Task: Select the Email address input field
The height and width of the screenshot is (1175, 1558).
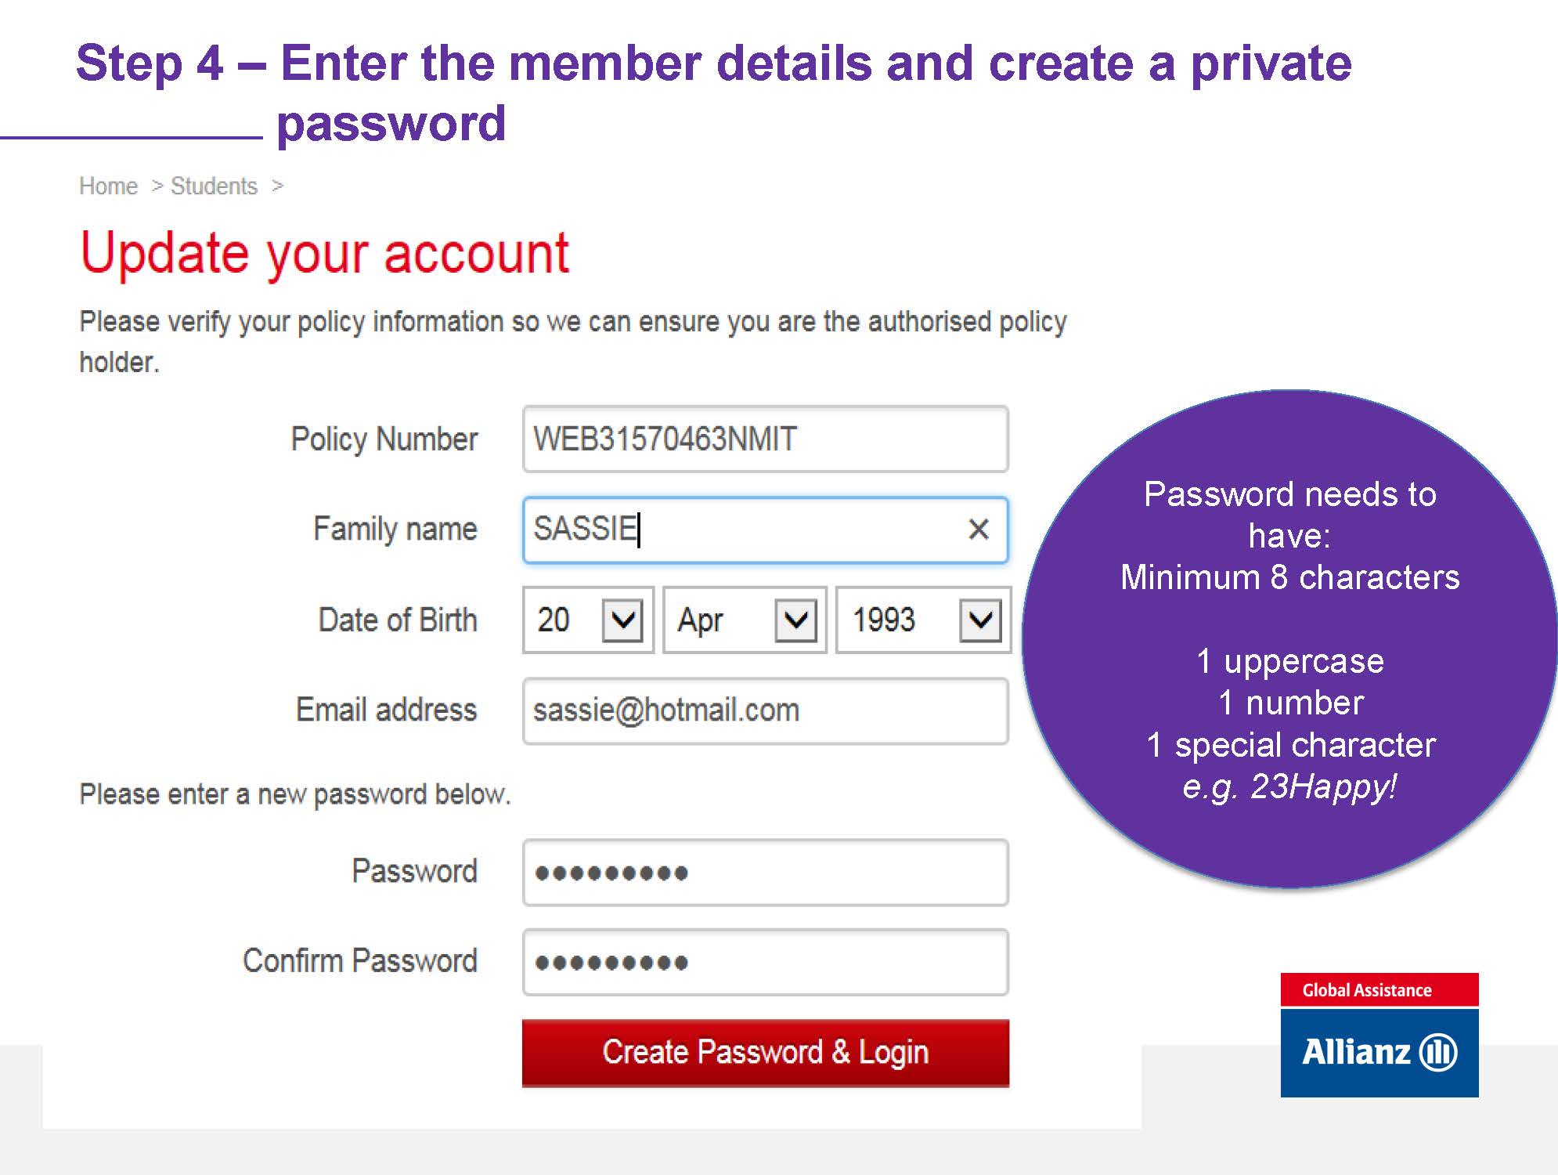Action: pyautogui.click(x=765, y=711)
